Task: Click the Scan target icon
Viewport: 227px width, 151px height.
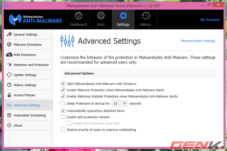Action: click(x=101, y=16)
